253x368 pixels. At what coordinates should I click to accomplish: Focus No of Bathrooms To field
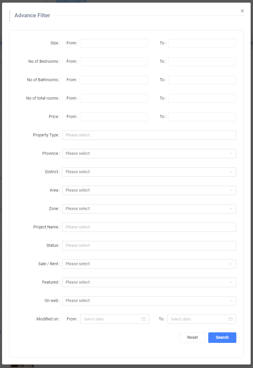(202, 80)
